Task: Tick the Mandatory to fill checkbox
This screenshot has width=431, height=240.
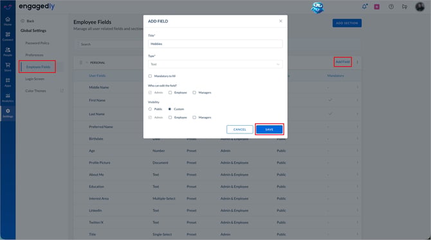Action: coord(150,76)
